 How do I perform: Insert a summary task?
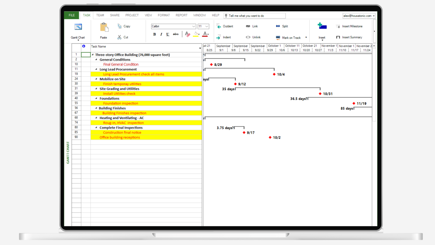tap(349, 37)
